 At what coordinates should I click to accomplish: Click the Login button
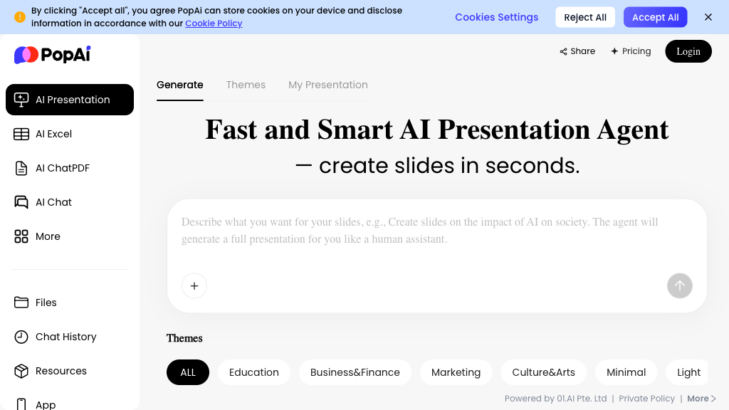(x=688, y=51)
